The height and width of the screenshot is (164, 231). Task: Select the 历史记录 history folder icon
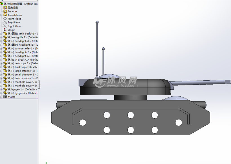click(5, 8)
